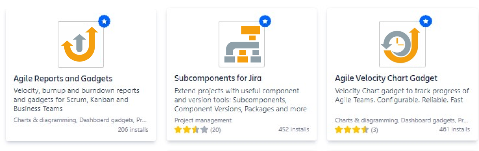Click star rating on Subcomponents for Jira

[x=191, y=129]
